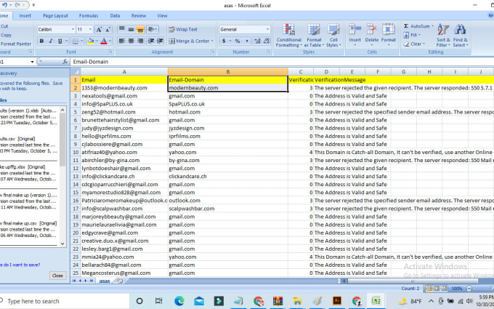This screenshot has height=309, width=494.
Task: Open Conditional Formatting
Action: [289, 36]
